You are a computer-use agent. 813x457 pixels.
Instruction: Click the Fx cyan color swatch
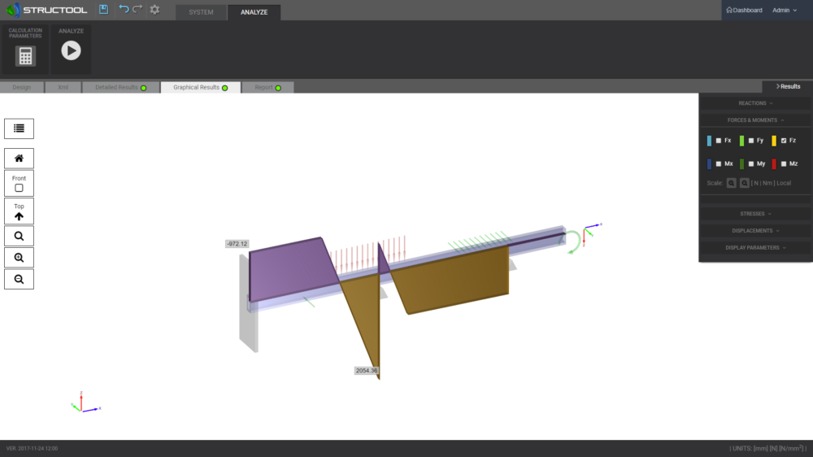(x=709, y=141)
